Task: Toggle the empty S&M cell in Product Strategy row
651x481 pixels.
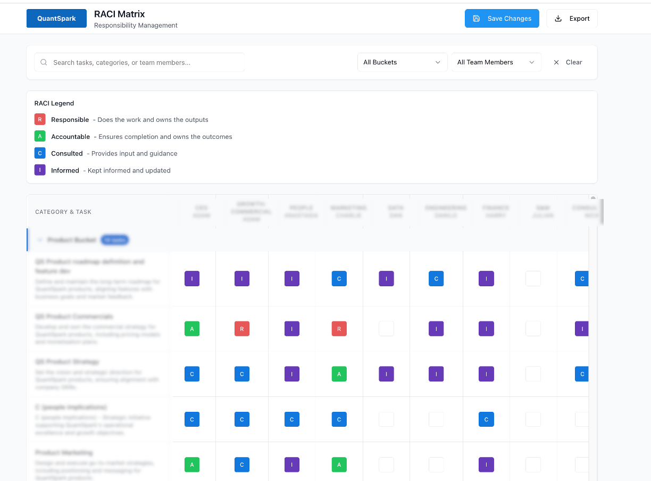Action: tap(533, 374)
